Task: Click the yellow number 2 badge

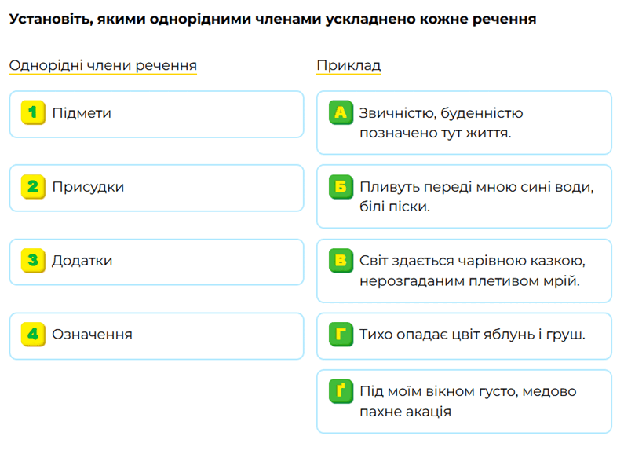Action: [33, 186]
